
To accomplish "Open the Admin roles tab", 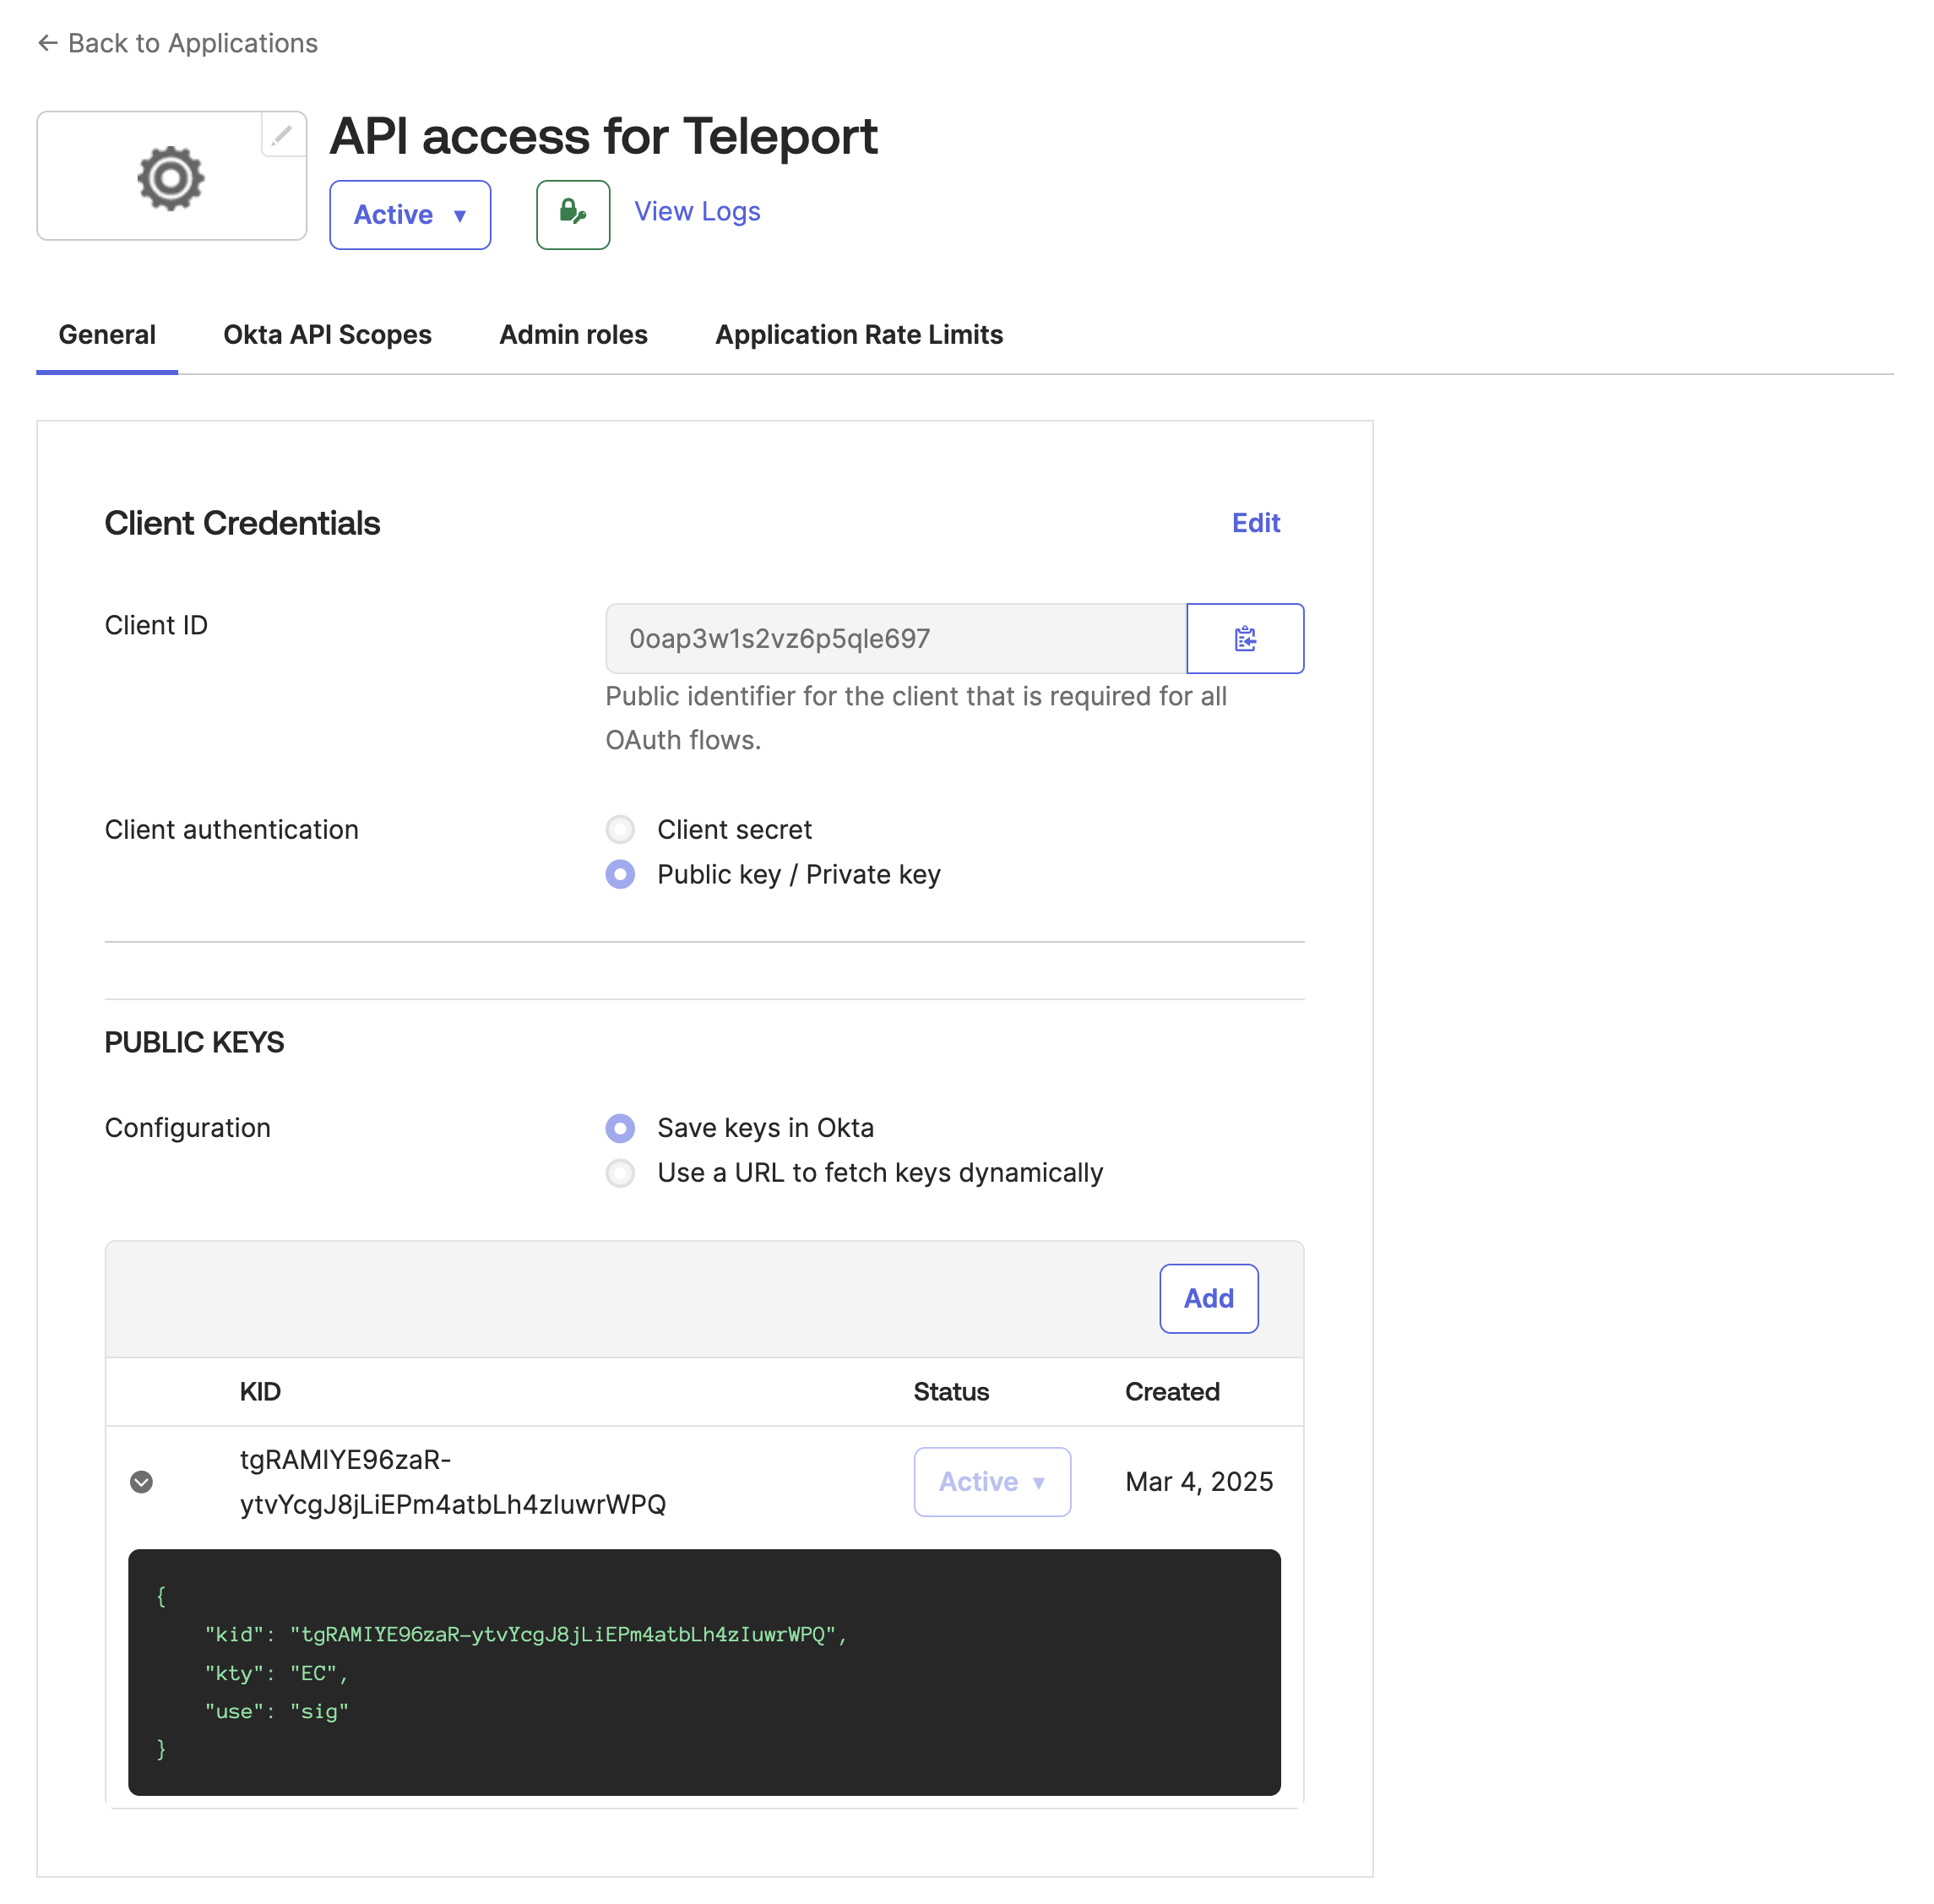I will [x=573, y=334].
